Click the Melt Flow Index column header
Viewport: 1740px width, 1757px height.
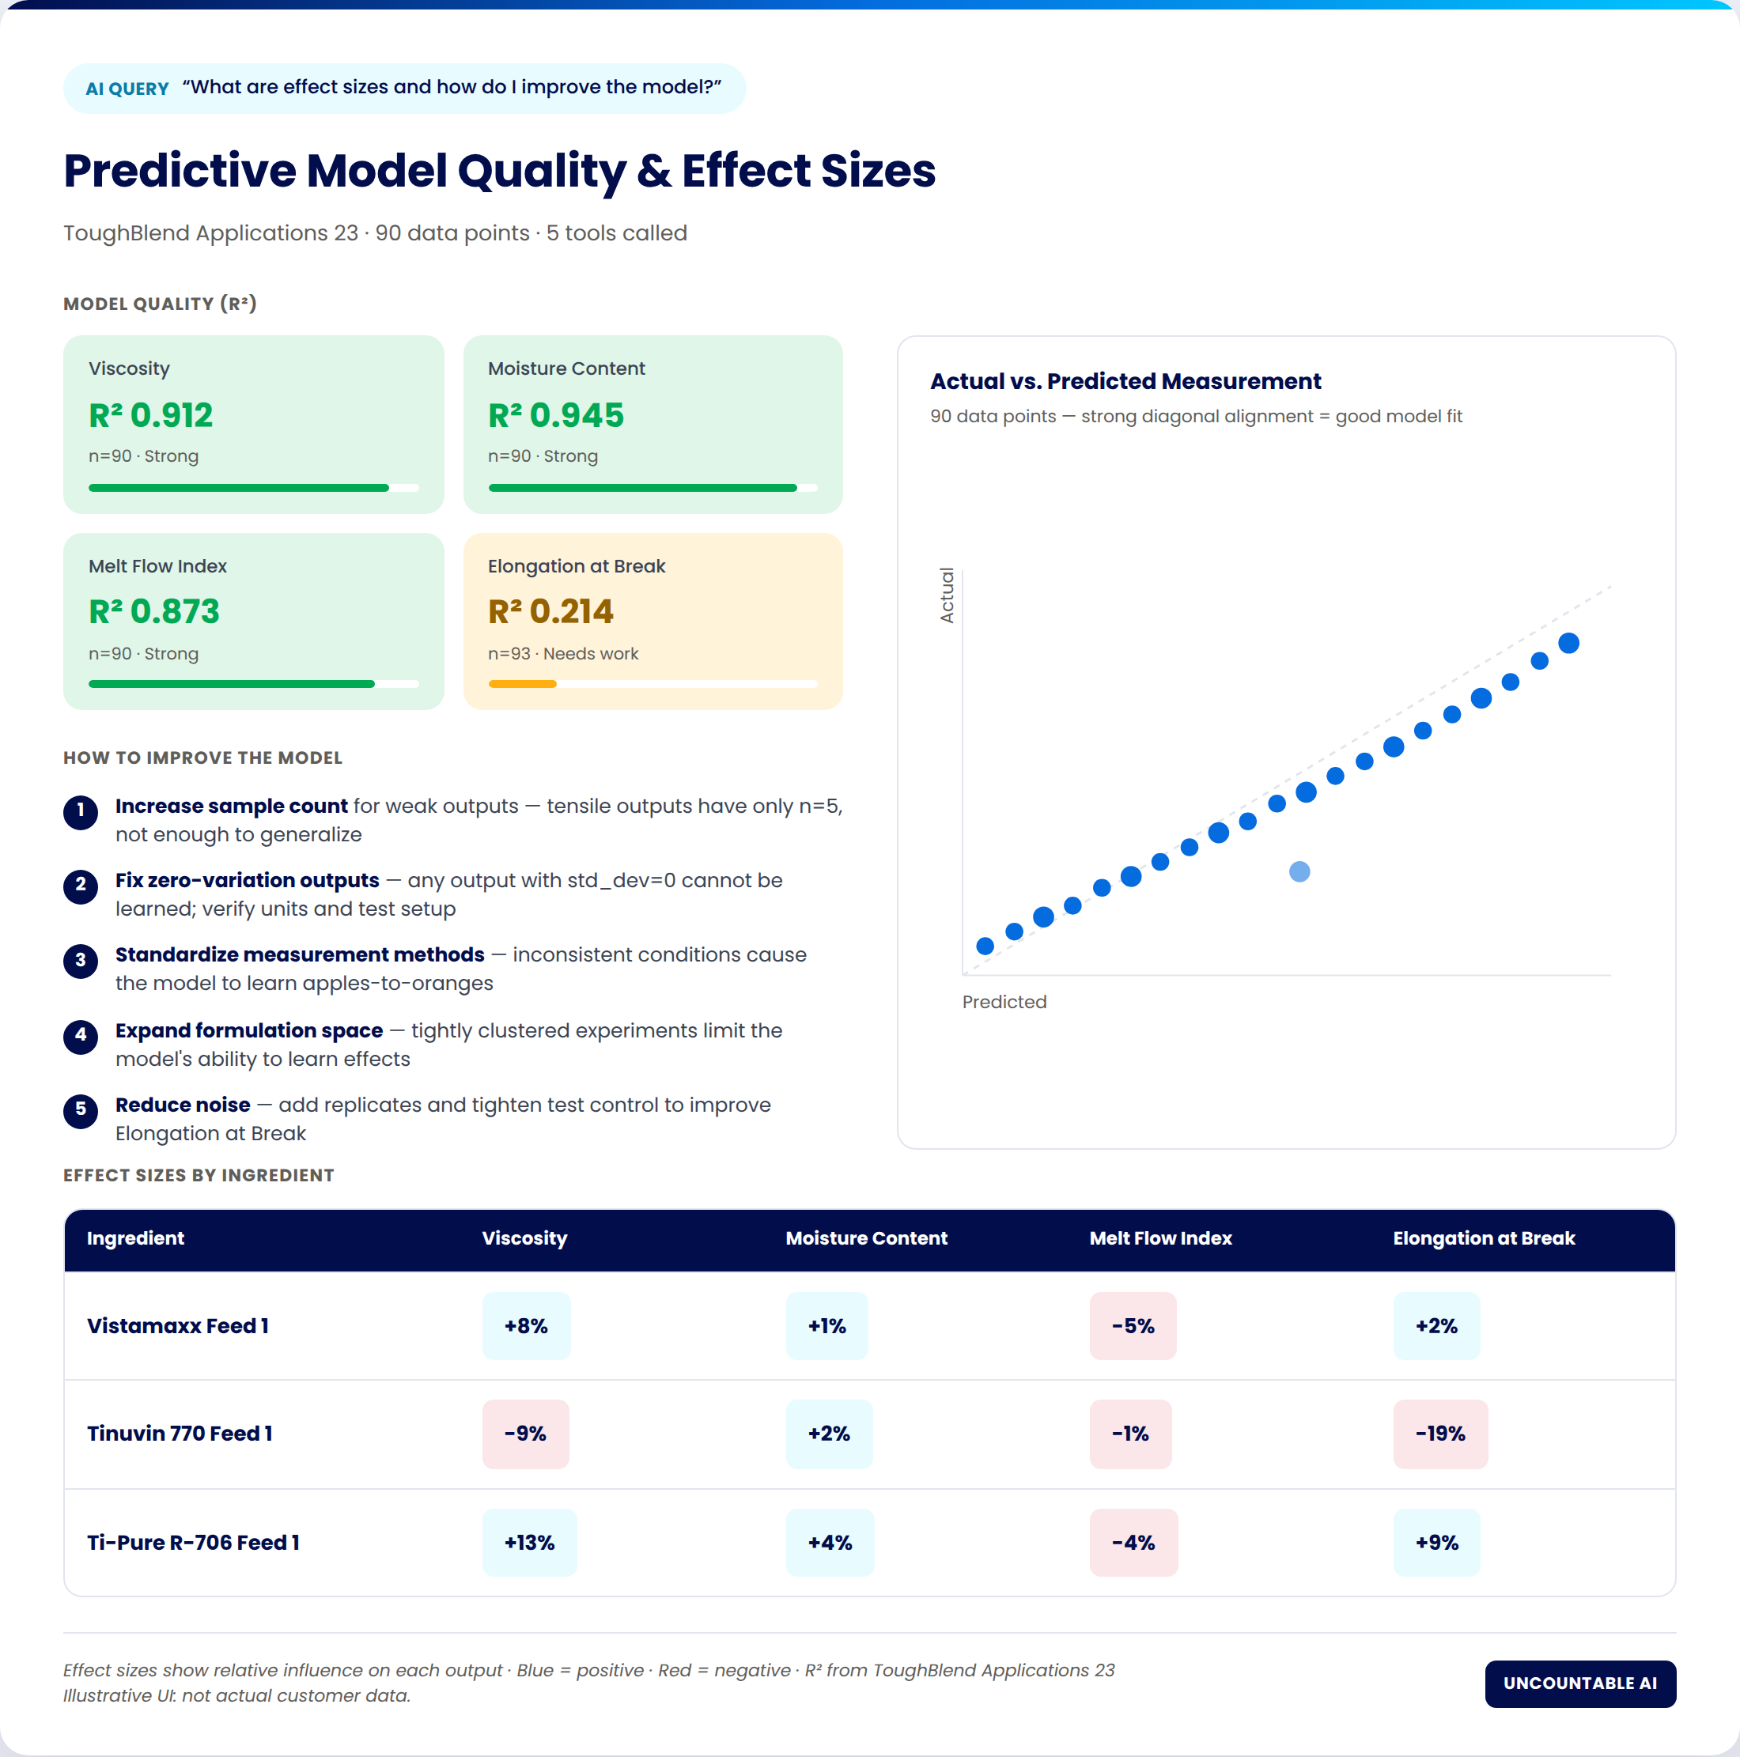[x=1160, y=1237]
